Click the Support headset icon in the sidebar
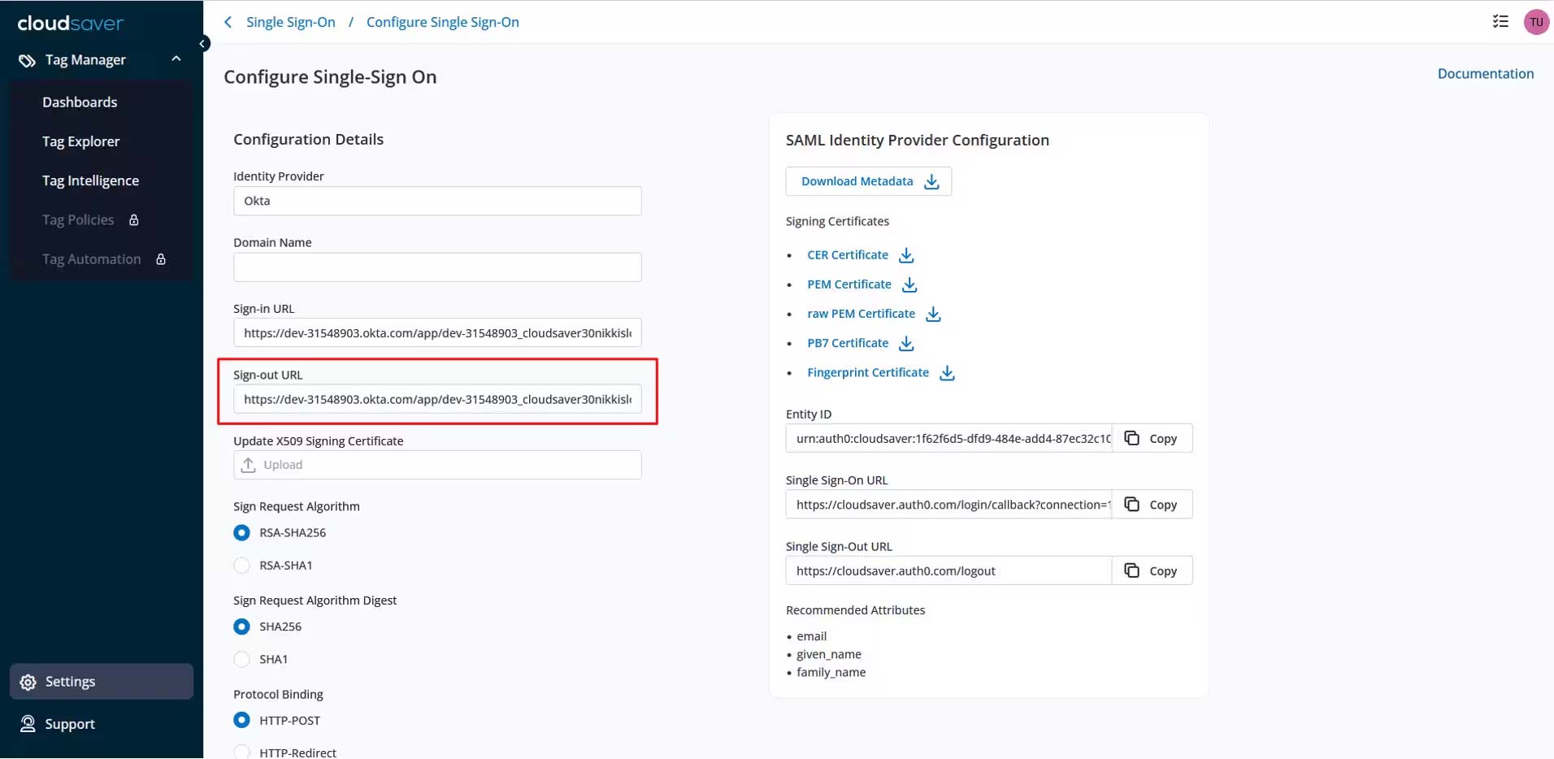1554x759 pixels. coord(28,724)
